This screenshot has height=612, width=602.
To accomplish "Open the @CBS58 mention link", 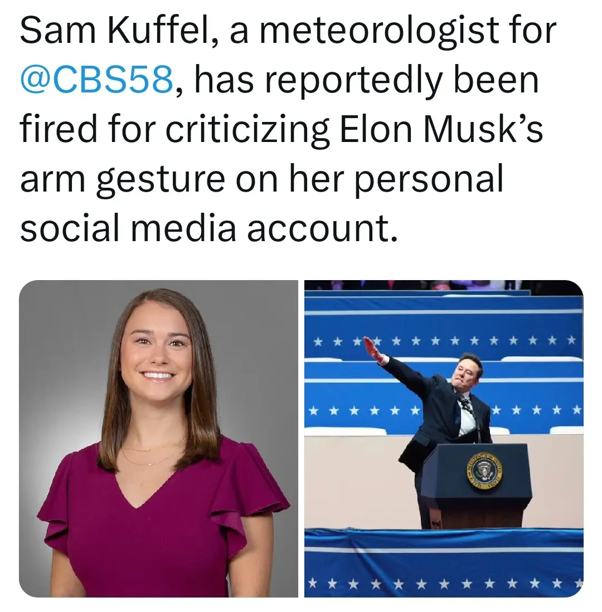I will point(96,80).
